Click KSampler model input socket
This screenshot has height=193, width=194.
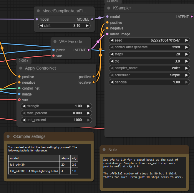click(107, 17)
